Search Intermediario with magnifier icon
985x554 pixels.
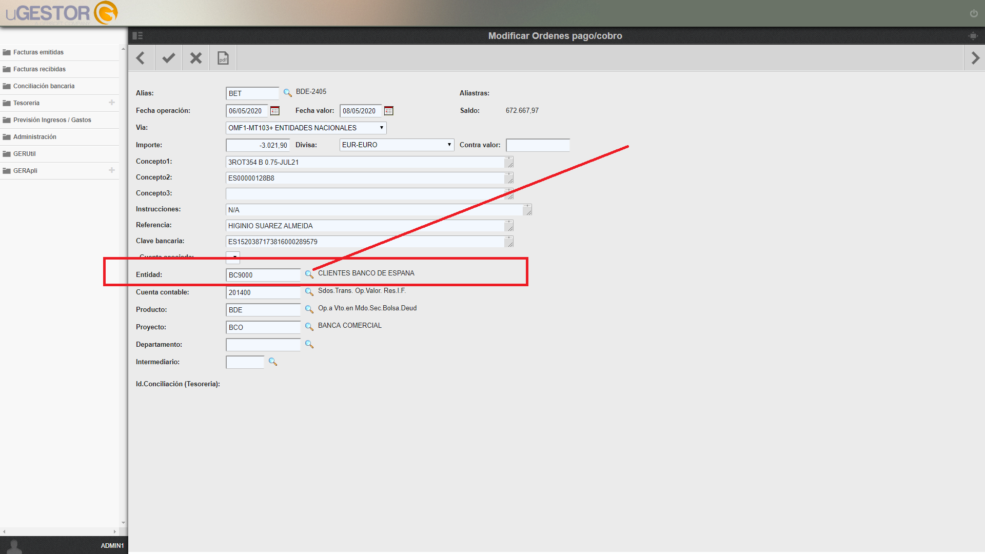click(272, 362)
